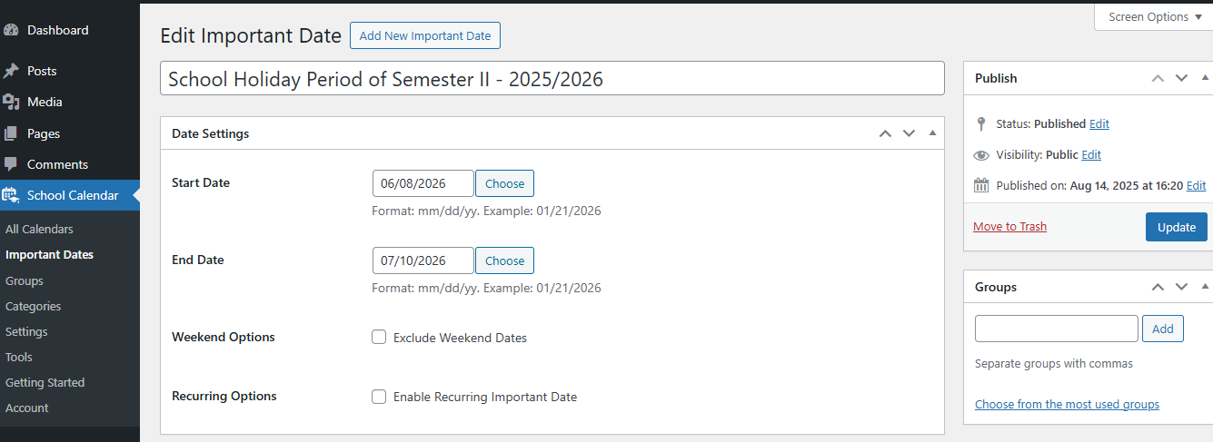Open All Calendars submenu item
The height and width of the screenshot is (442, 1213).
[39, 230]
